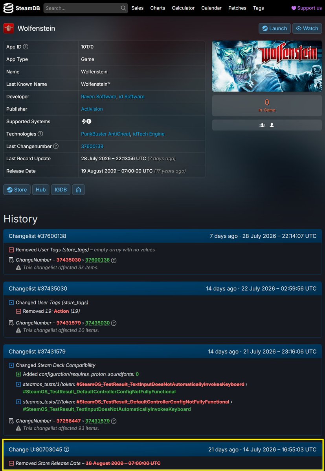Click the search magnifier icon
325x471 pixels.
[123, 8]
